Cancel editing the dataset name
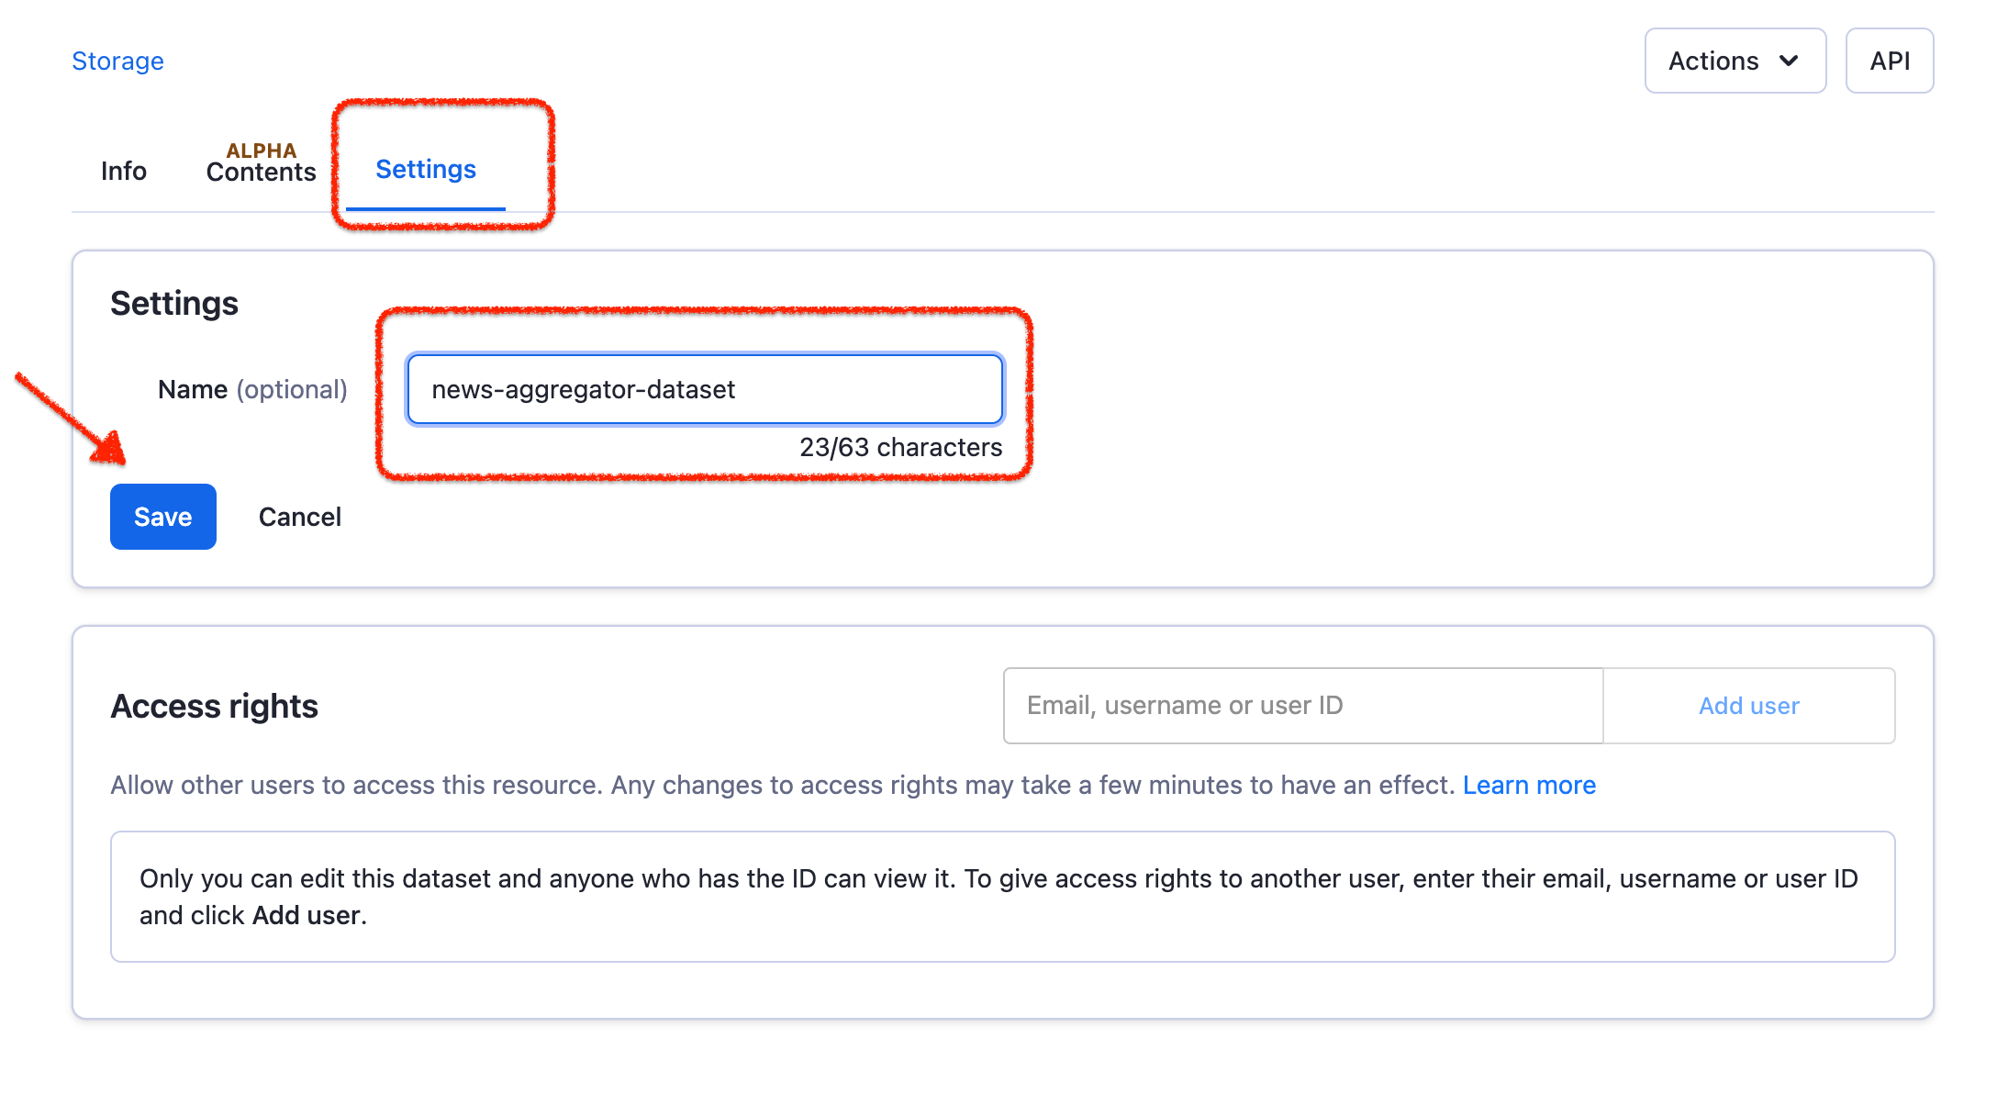Screen dimensions: 1997x1105 point(299,517)
